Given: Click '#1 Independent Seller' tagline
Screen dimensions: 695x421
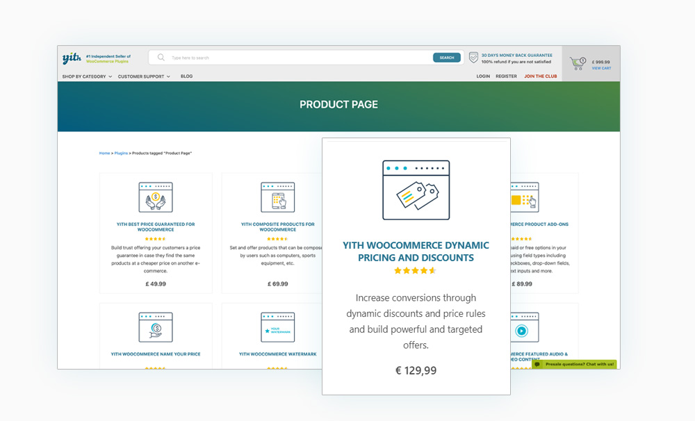Looking at the screenshot, I should pos(108,57).
